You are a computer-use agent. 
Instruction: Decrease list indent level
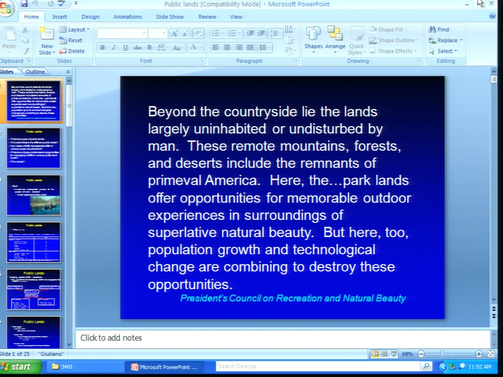[250, 33]
